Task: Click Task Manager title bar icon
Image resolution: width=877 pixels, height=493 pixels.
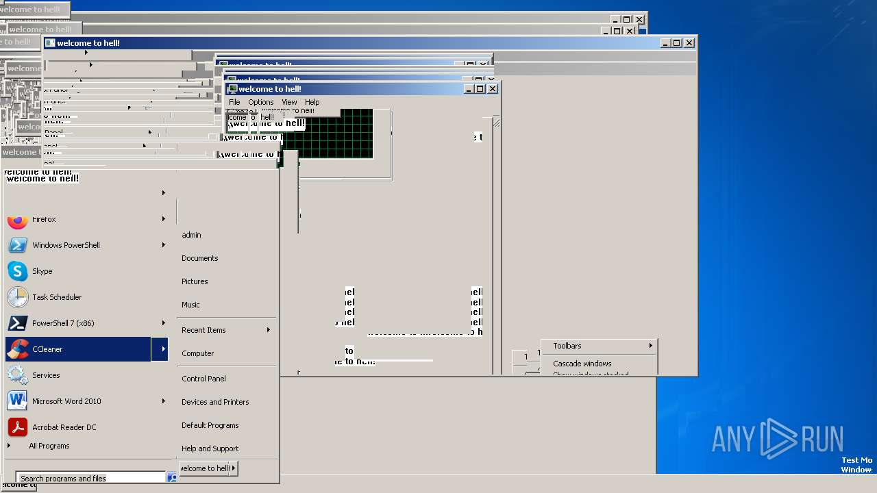Action: pos(233,89)
